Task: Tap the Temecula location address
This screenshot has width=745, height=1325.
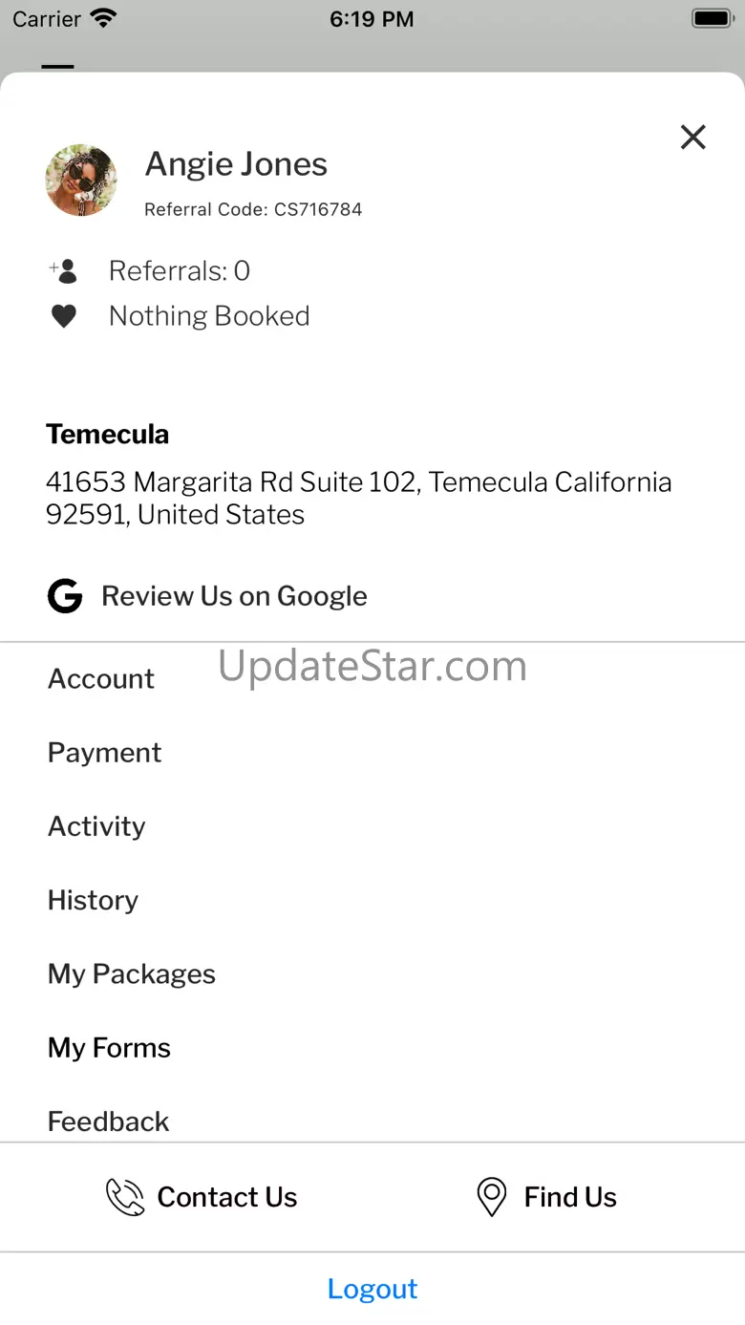Action: 359,499
